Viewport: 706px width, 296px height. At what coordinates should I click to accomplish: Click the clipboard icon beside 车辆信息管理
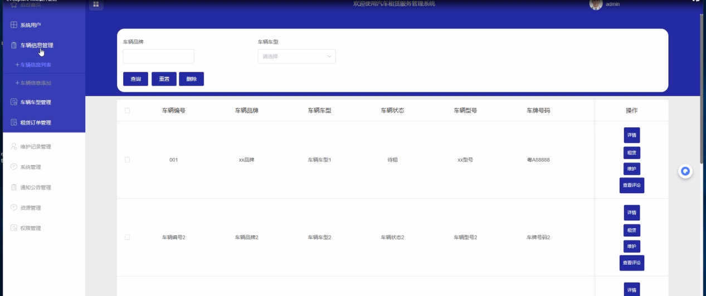tap(14, 46)
